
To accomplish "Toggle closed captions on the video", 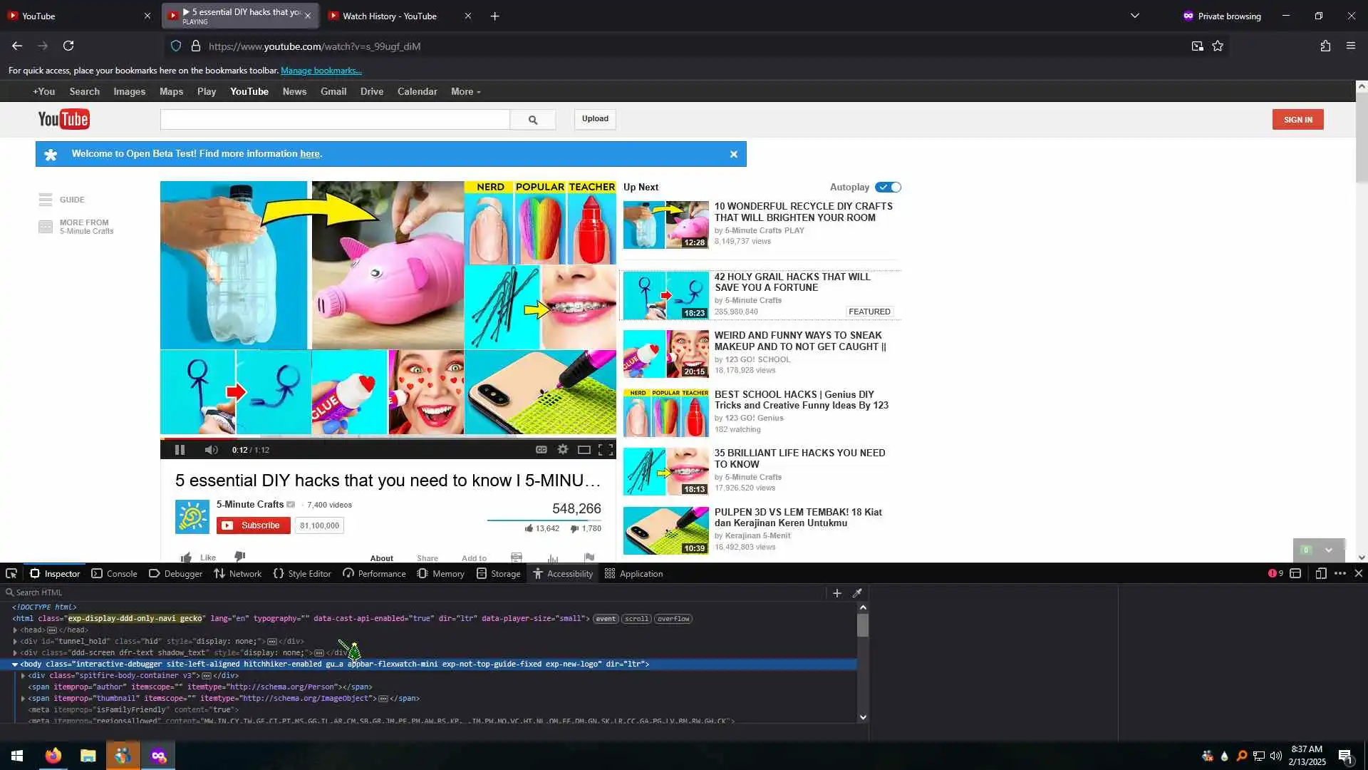I will (541, 450).
